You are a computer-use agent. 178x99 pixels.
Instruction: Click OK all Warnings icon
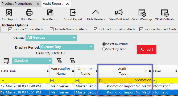(142, 13)
